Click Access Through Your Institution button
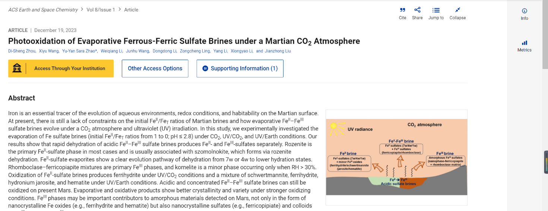Image resolution: width=548 pixels, height=211 pixels. click(61, 69)
